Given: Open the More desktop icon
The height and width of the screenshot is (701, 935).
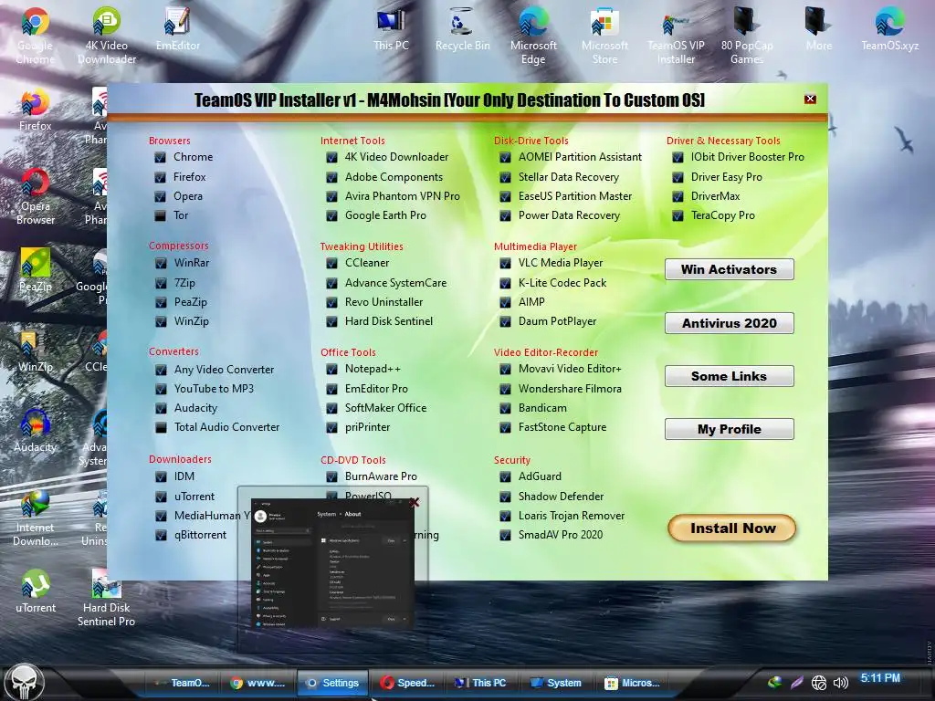Looking at the screenshot, I should coord(818,30).
